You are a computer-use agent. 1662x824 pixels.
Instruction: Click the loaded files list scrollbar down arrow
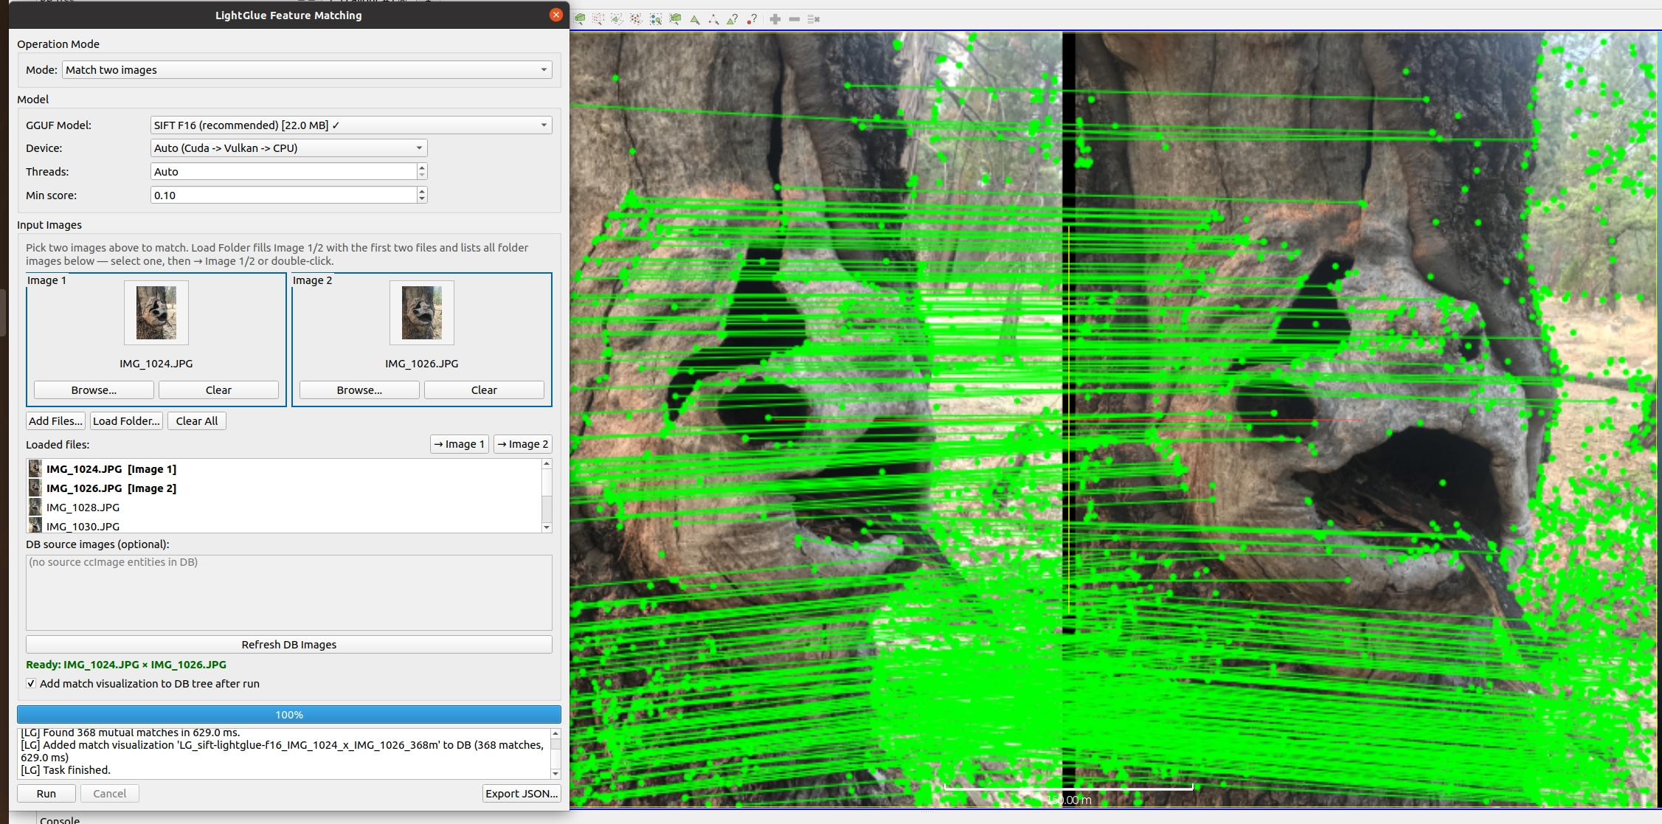point(547,527)
